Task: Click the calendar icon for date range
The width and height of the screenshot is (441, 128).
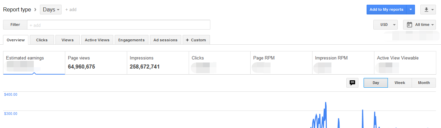Action: click(410, 25)
